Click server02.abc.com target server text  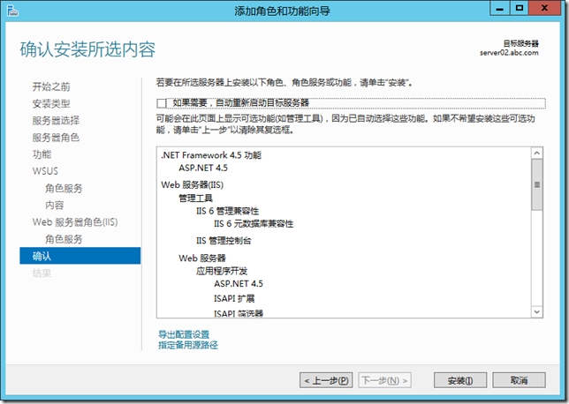click(509, 53)
